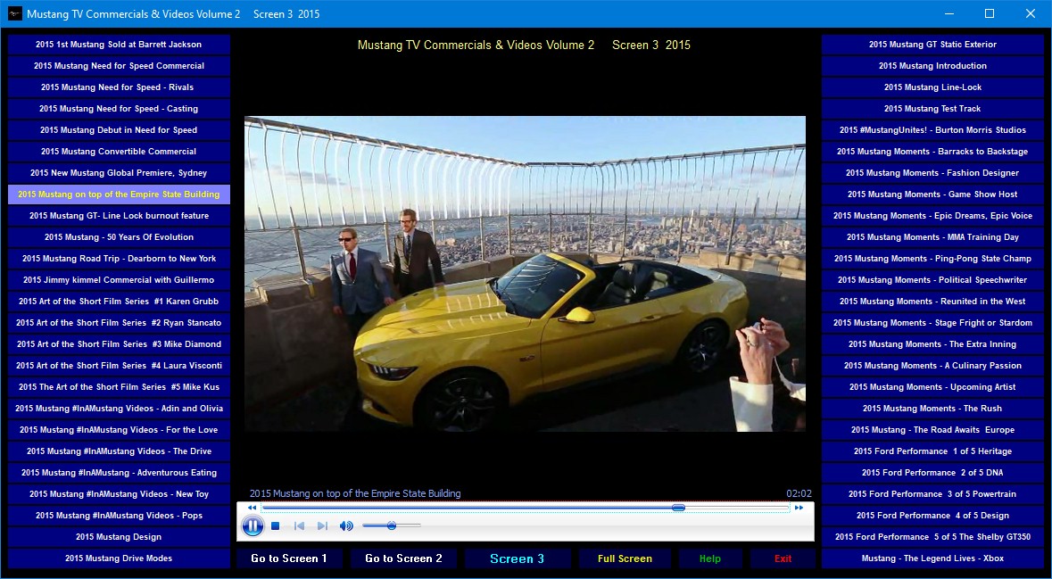Play Mustang Moments - Political Speechwriter
Screen dimensions: 1052x579
pos(932,280)
